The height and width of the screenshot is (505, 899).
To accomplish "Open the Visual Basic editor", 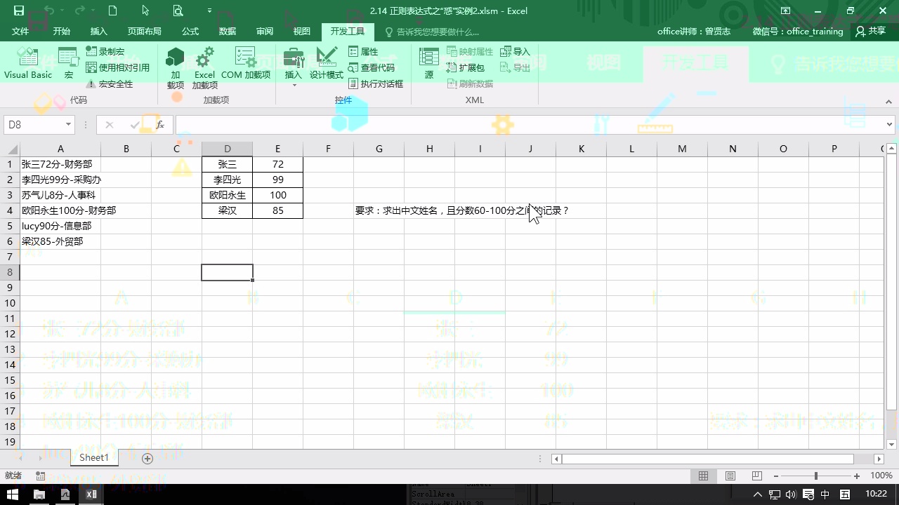I will tap(28, 63).
